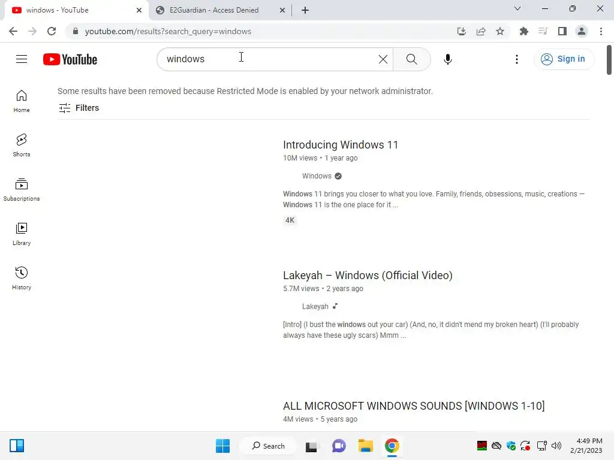614x460 pixels.
Task: Open Library in sidebar
Action: coord(22,234)
